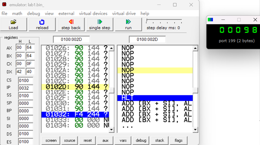Select memory row 01026
This screenshot has height=145, width=260.
click(75, 48)
